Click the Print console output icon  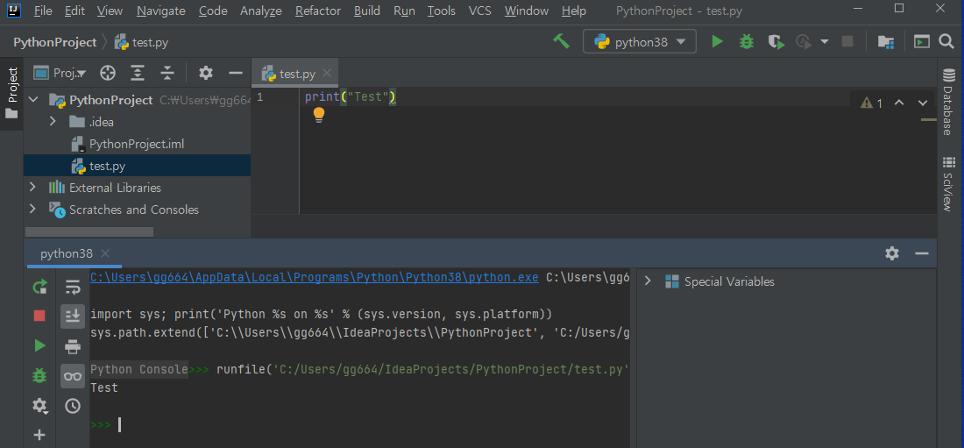tap(73, 347)
